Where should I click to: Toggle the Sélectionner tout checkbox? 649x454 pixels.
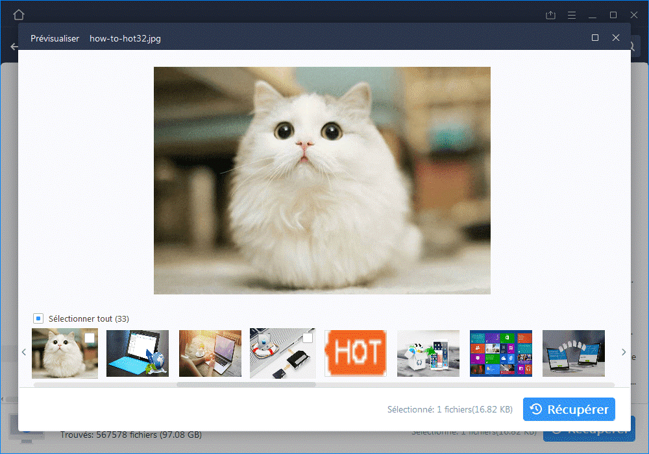click(x=38, y=318)
